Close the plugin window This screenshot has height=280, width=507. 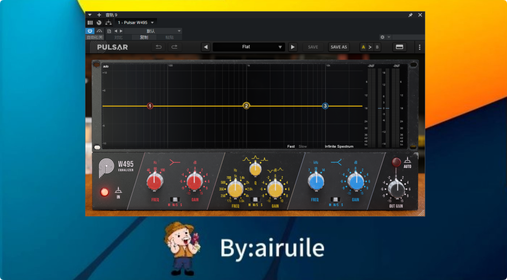[420, 15]
